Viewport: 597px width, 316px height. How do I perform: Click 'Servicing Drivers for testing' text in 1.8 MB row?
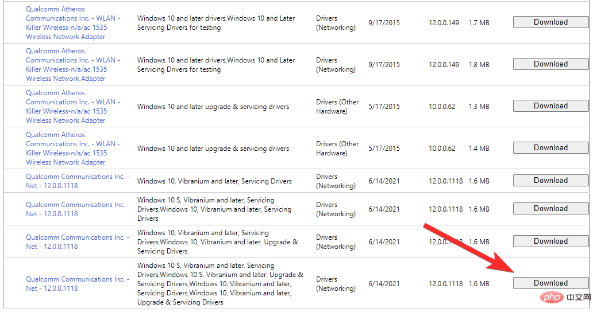click(x=179, y=69)
